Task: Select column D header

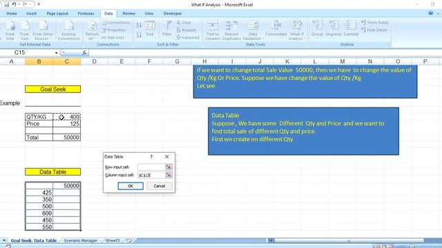Action: pos(94,61)
